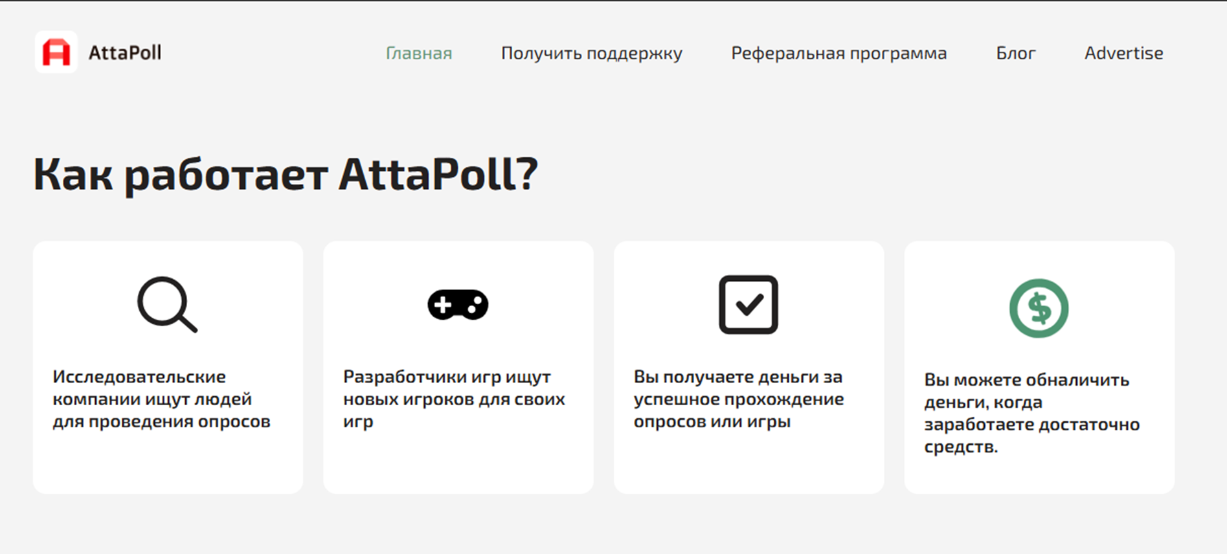The image size is (1227, 554).
Task: Click the magnifying glass search icon
Action: pyautogui.click(x=167, y=304)
